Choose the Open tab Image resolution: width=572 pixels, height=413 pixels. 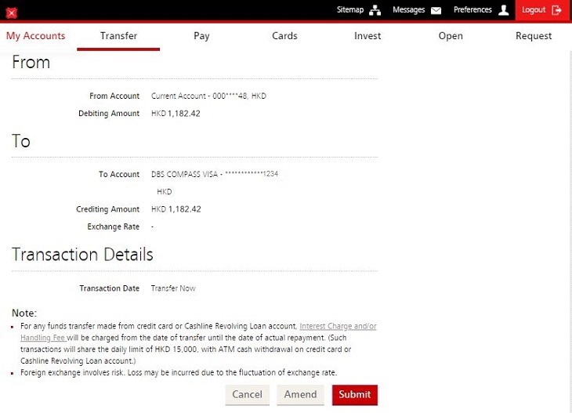point(451,36)
